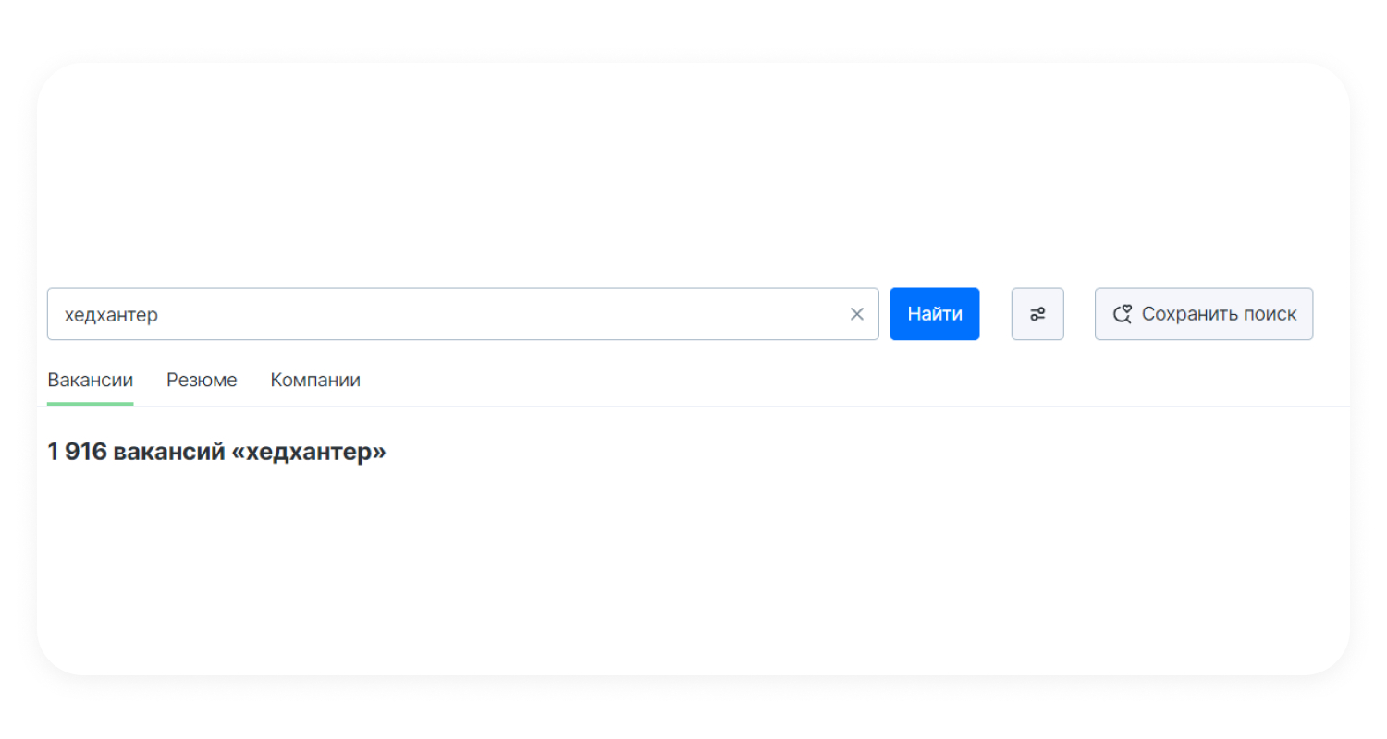
Task: Remove the хедхантер query using the cross icon
Action: (856, 314)
